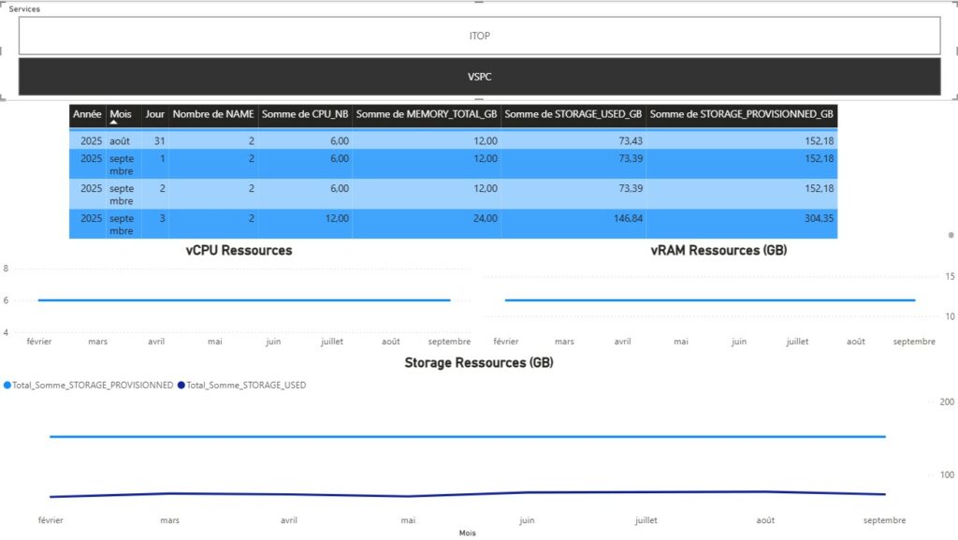958x540 pixels.
Task: Select the VSPC service slicer button
Action: point(479,77)
